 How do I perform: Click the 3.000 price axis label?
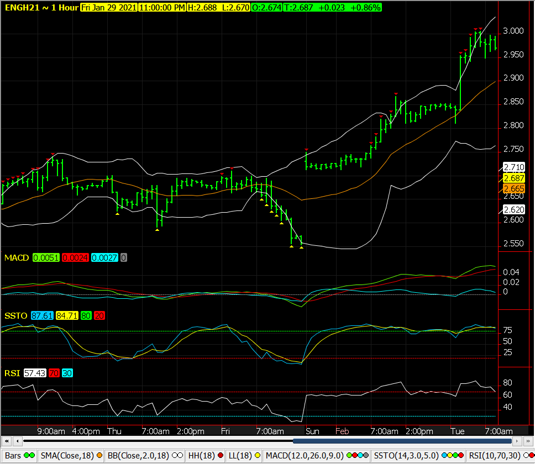coord(513,31)
